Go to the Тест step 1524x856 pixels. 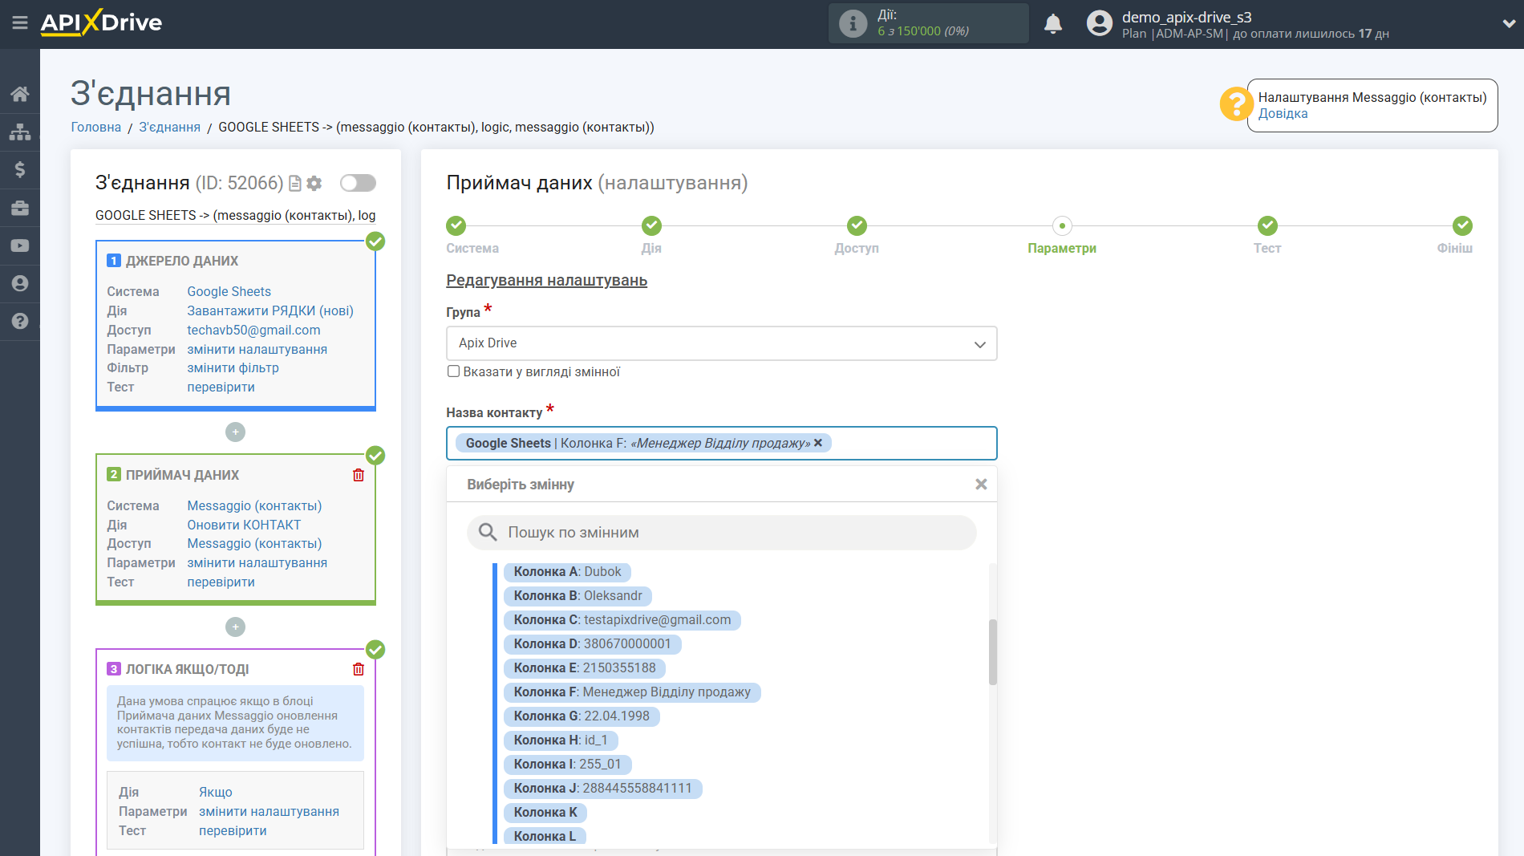1267,226
